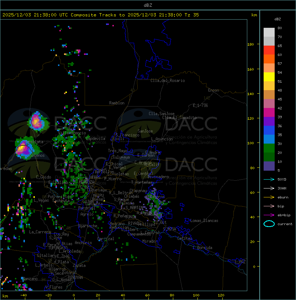Click the 'V_Flores' place label
296x300 pixels.
click(x=54, y=287)
